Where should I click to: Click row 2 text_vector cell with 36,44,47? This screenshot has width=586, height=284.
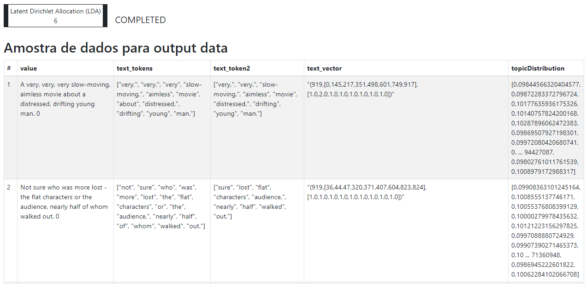(x=406, y=231)
